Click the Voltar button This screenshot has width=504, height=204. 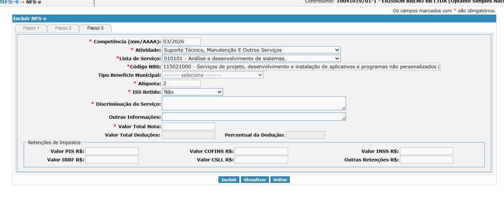pyautogui.click(x=280, y=180)
